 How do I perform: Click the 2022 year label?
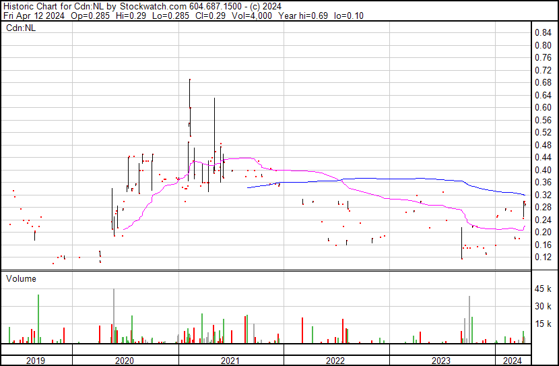click(335, 361)
